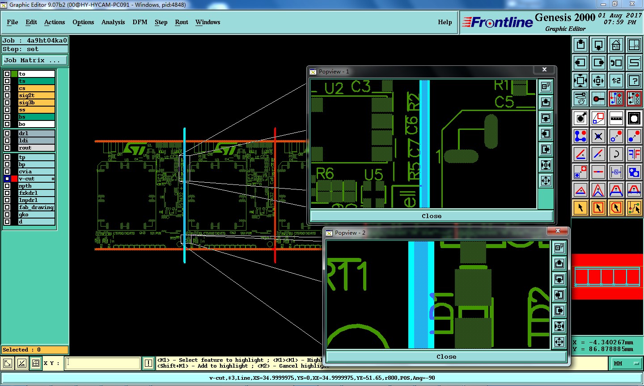
Task: Click the home view icon
Action: (616, 45)
